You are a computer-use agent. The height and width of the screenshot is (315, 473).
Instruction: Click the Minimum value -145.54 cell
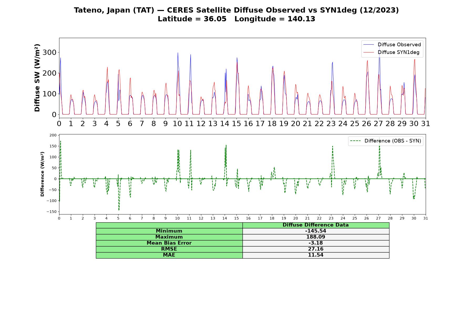316,231
